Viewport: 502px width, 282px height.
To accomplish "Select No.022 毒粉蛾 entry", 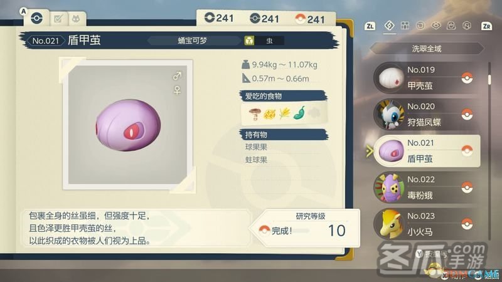I will [x=427, y=187].
